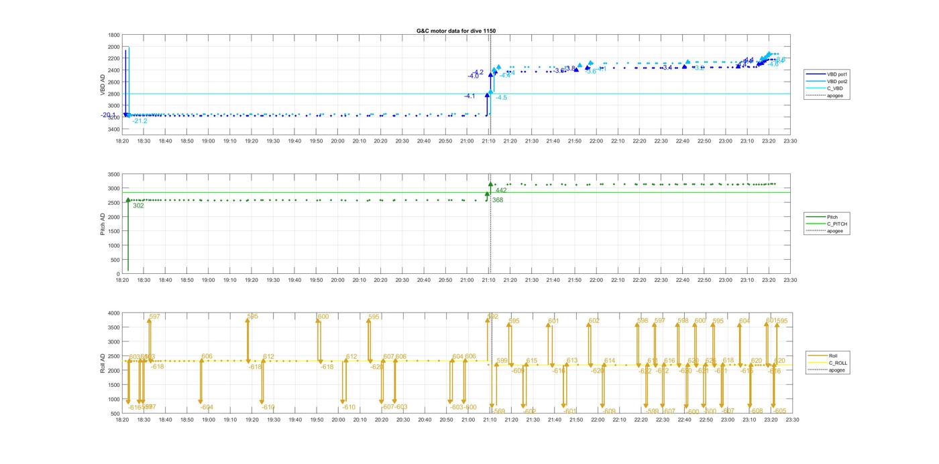Click the '20:00' x-axis tick under the Pitch plot
Viewport: 939px width, 464px height.
(337, 281)
